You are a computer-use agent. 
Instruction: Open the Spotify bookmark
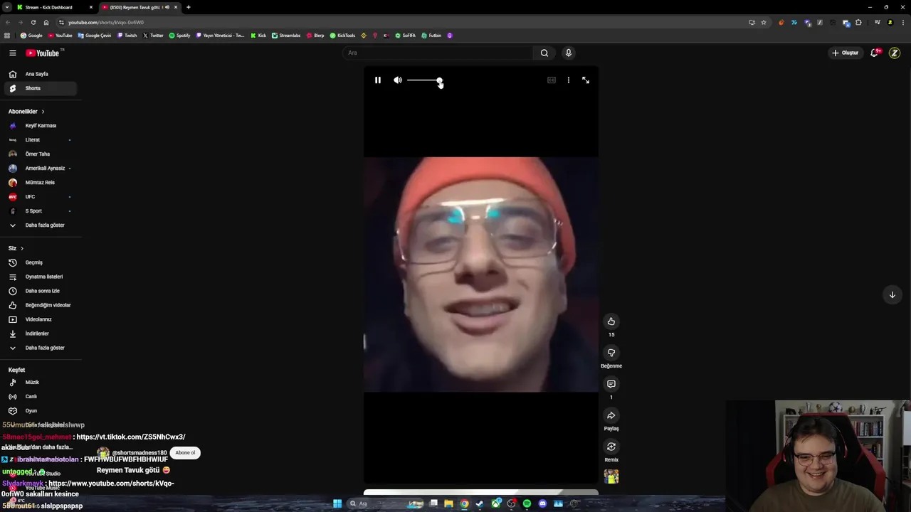(x=180, y=36)
